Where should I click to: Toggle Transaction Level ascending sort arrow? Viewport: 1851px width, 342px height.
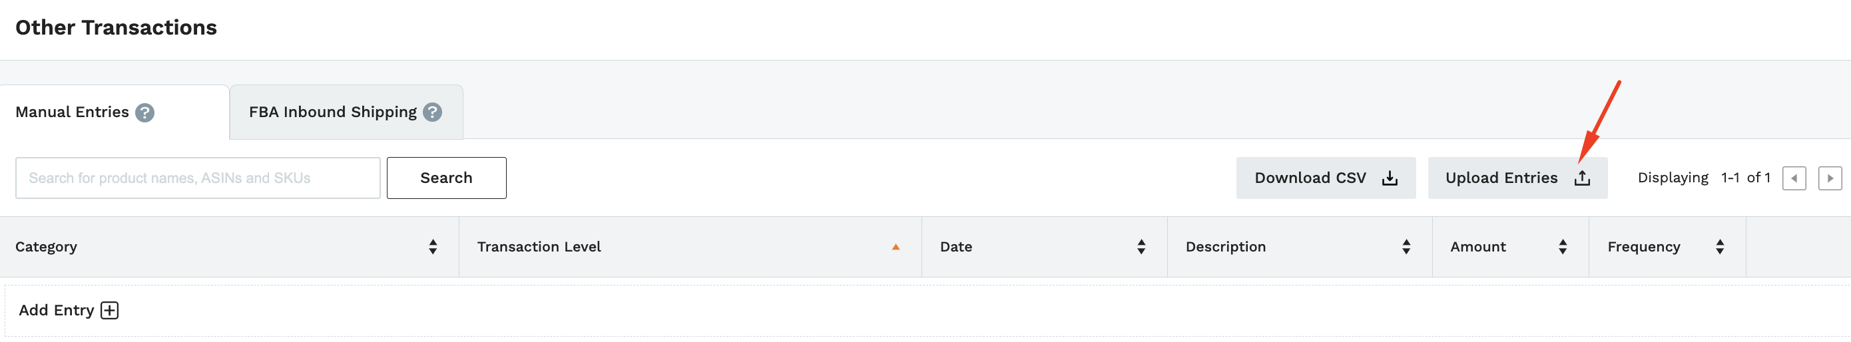click(x=896, y=247)
